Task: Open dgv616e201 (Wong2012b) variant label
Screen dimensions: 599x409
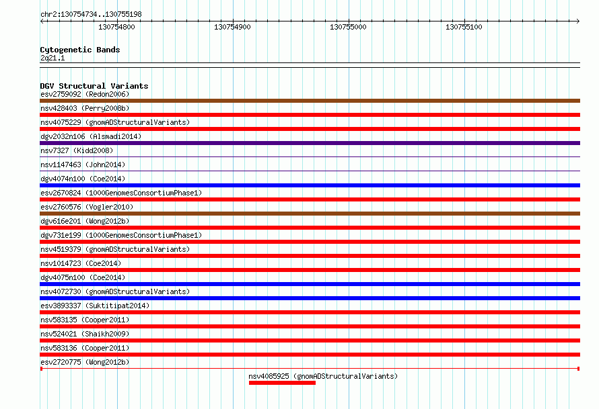Action: 85,221
